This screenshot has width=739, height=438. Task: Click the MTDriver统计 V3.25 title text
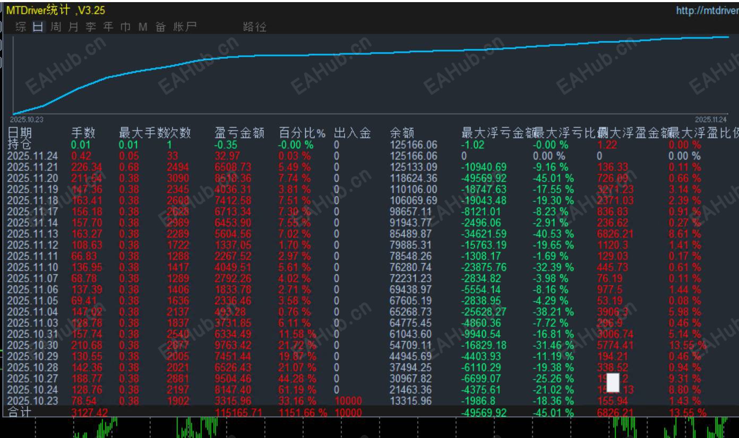coord(56,11)
